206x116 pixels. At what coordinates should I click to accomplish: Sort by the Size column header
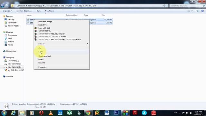click(104, 15)
